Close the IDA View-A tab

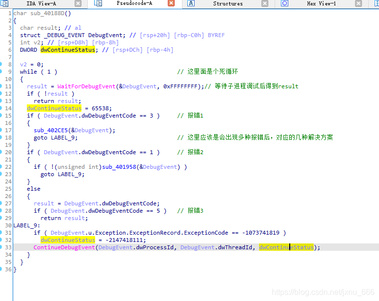tap(78, 3)
